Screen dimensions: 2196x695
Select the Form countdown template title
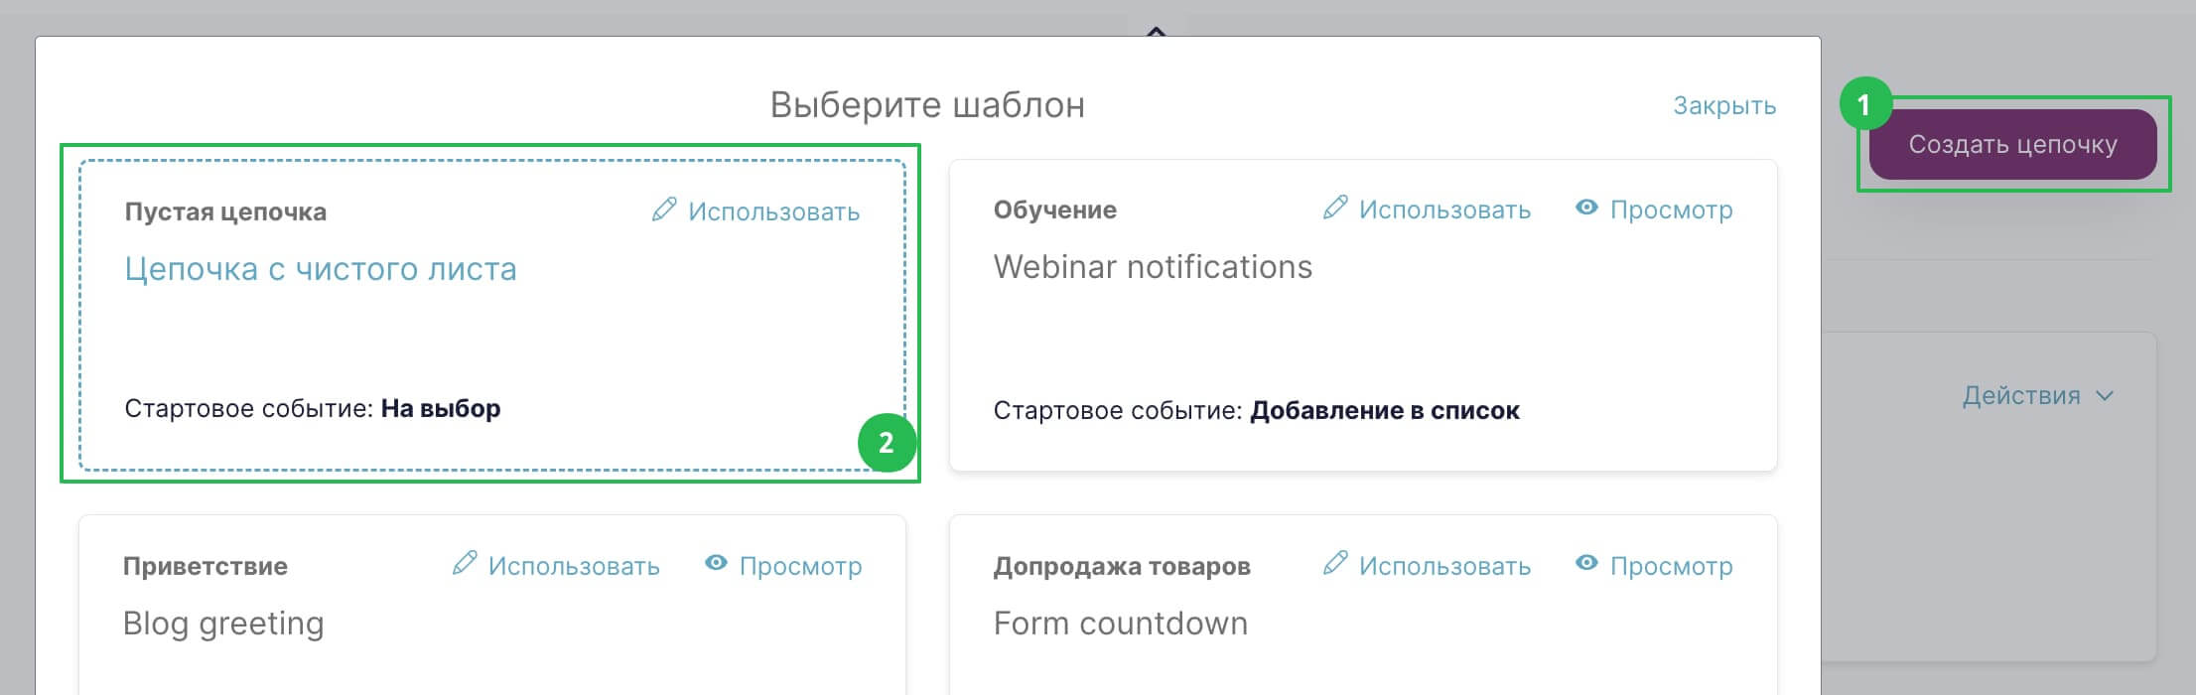(1121, 624)
